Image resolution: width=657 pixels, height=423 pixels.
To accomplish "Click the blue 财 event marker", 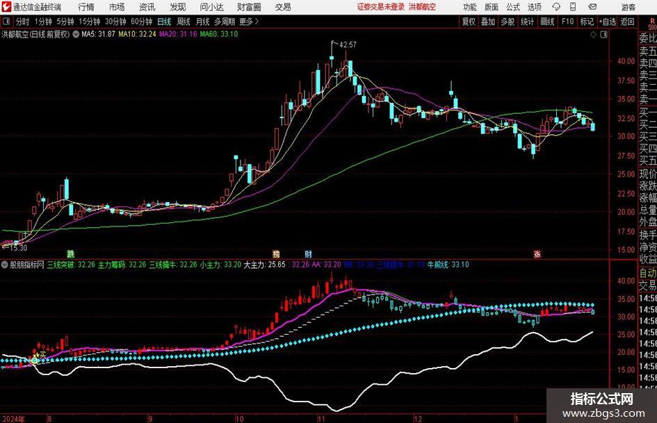I will point(309,254).
